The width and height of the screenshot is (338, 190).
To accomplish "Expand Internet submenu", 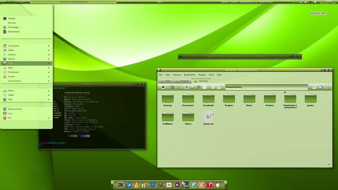I will pos(26,59).
